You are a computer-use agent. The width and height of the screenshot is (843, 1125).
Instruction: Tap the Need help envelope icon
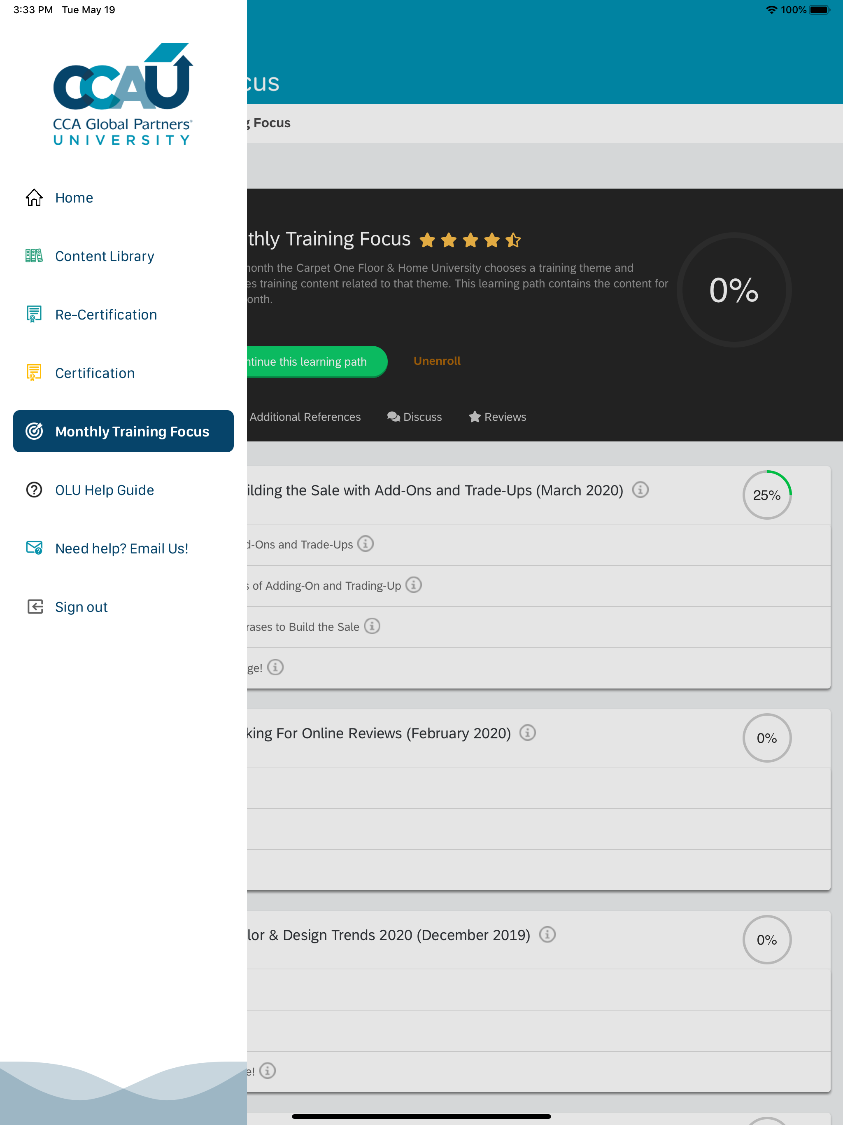click(34, 548)
